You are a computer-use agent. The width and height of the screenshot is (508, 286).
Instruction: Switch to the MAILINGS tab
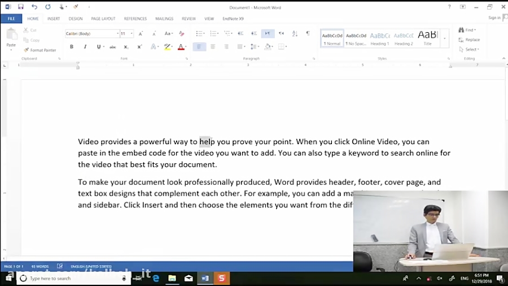[164, 19]
